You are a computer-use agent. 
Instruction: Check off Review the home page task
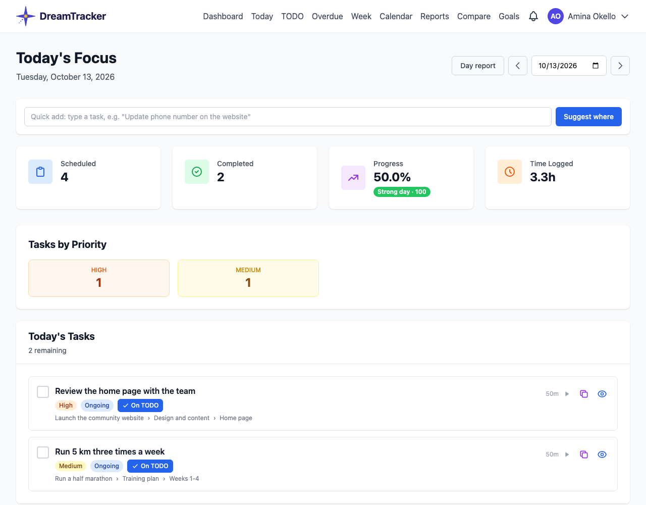click(x=43, y=392)
